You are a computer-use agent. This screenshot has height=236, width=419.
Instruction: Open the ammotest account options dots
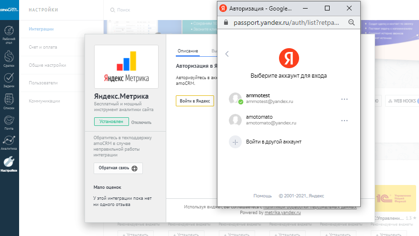pos(344,99)
